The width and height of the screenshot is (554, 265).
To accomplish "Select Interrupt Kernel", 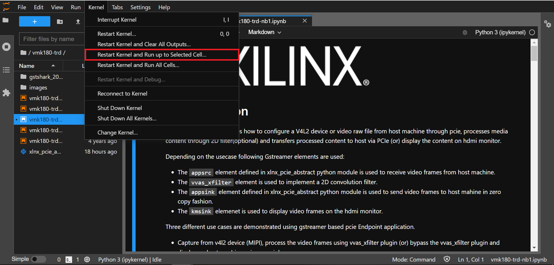I will click(x=162, y=20).
